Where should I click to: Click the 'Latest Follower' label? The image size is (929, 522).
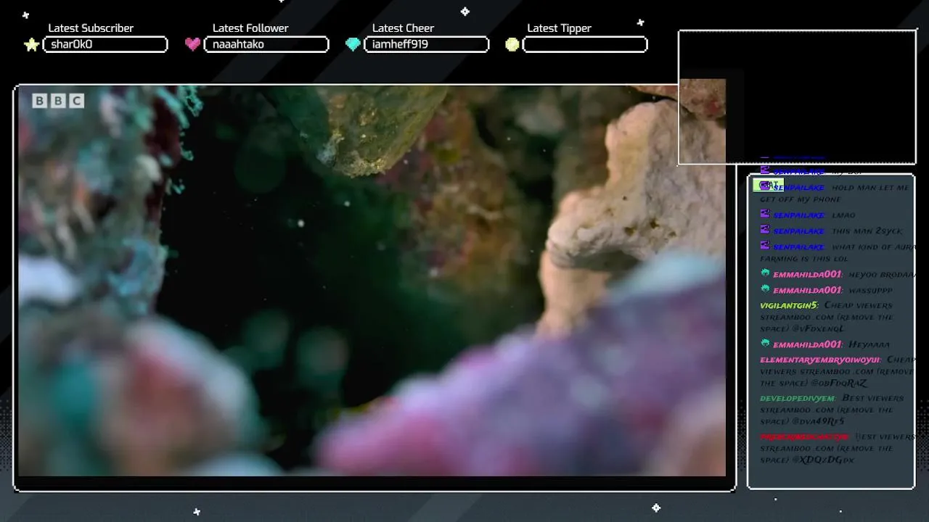tap(250, 28)
